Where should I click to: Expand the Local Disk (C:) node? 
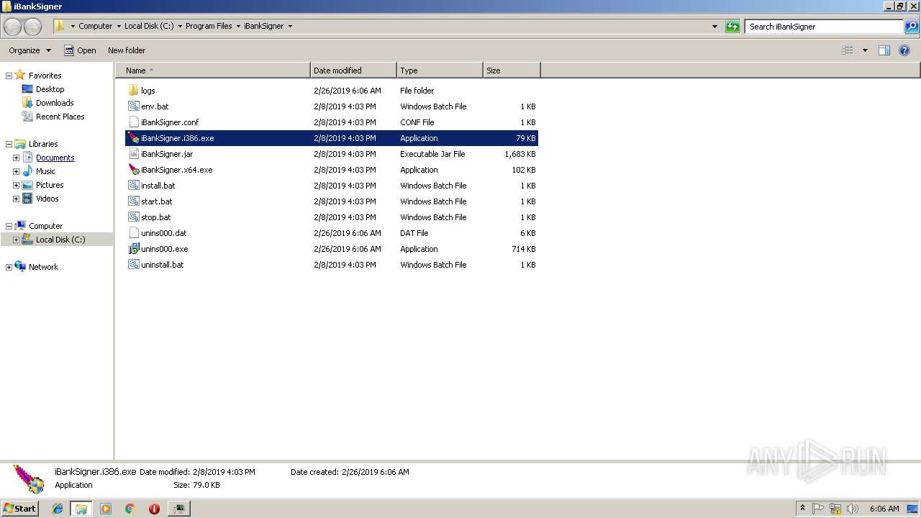coord(16,240)
